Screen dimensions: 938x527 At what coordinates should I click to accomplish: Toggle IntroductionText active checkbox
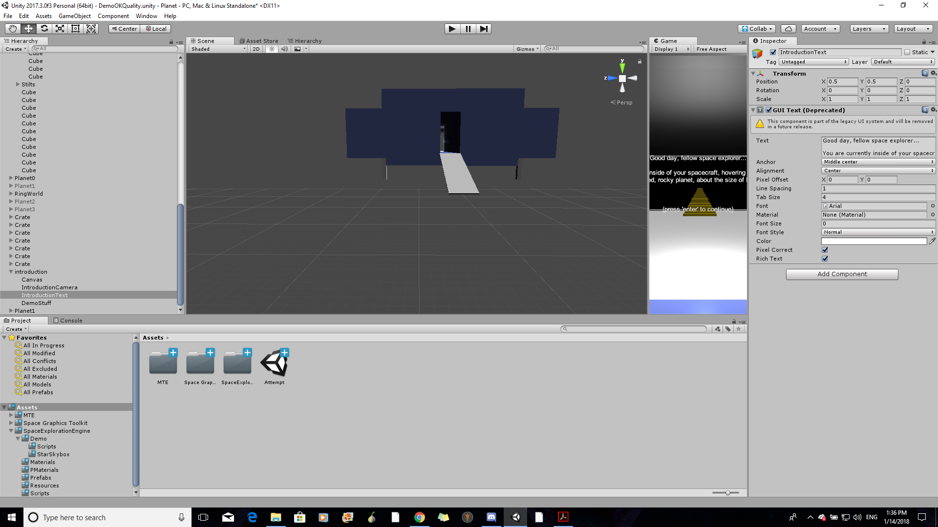773,52
